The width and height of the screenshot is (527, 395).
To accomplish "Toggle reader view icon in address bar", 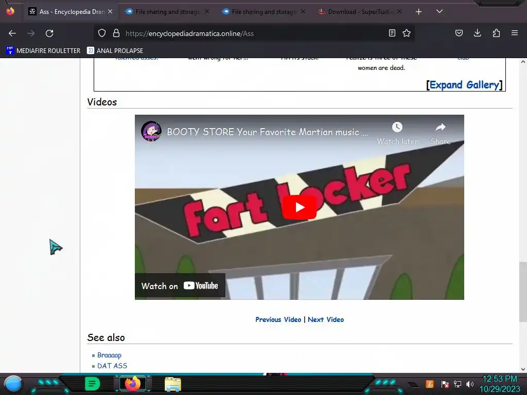I will [392, 33].
